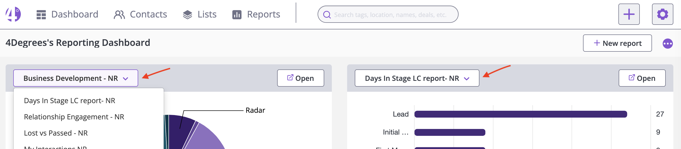
Task: Create a New report
Action: click(x=617, y=43)
